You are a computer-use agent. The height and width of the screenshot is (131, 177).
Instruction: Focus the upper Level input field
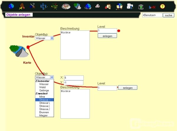(x=107, y=31)
